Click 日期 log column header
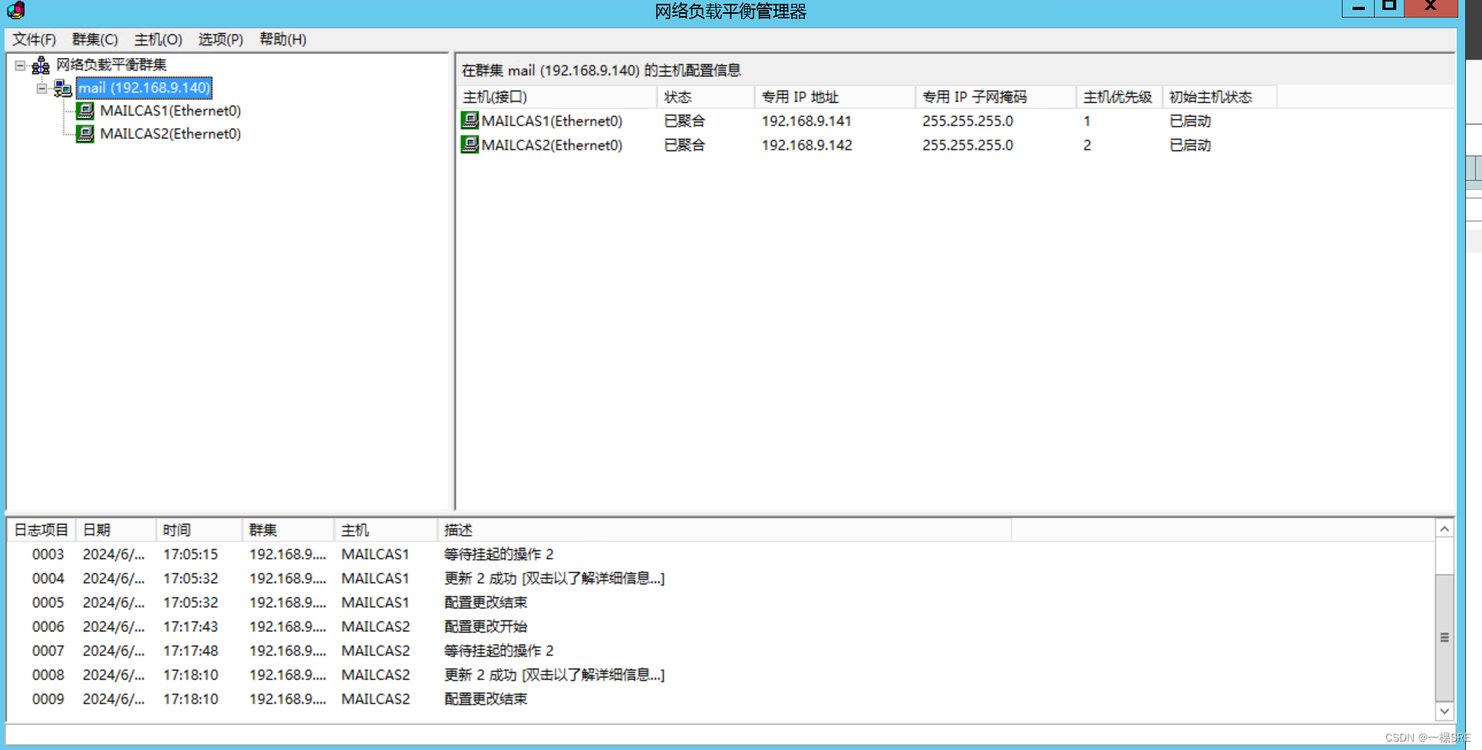Viewport: 1482px width, 750px height. [x=116, y=530]
